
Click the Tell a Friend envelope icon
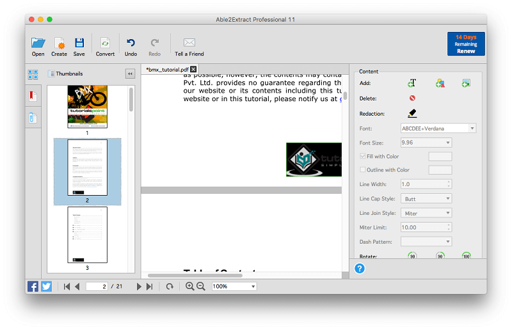click(189, 42)
